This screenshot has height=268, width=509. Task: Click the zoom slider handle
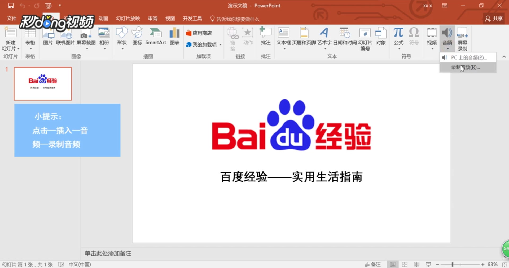tap(453, 264)
